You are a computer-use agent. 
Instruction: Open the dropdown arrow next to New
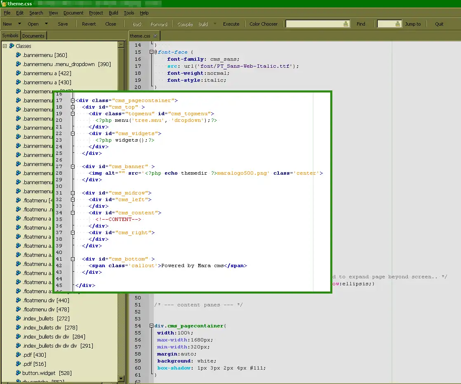pyautogui.click(x=19, y=24)
